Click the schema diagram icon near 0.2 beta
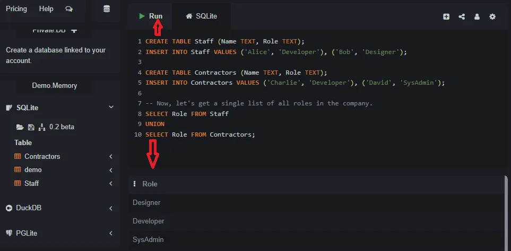Viewport: 511px width, 251px height. click(x=42, y=127)
